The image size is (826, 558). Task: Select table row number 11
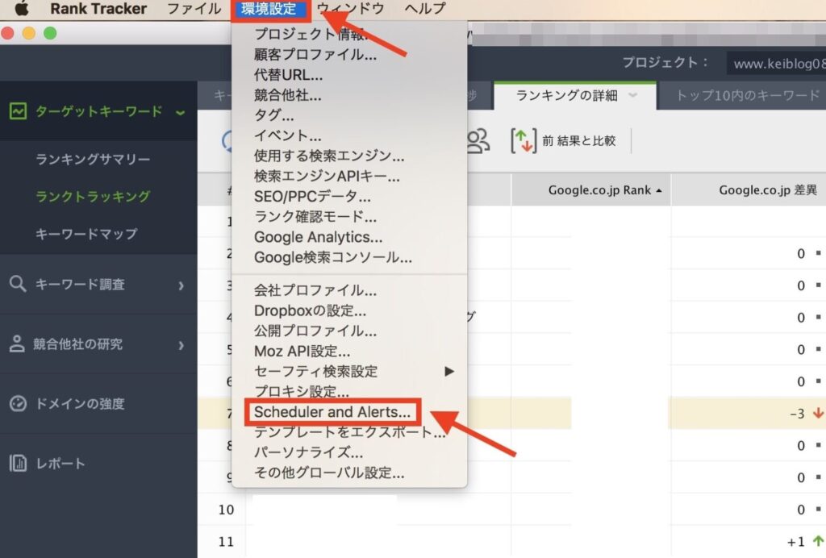click(226, 542)
